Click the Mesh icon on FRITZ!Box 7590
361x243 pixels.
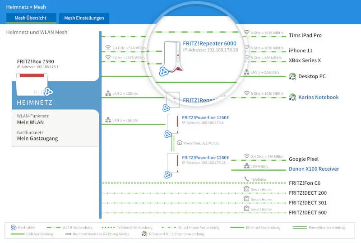(49, 92)
